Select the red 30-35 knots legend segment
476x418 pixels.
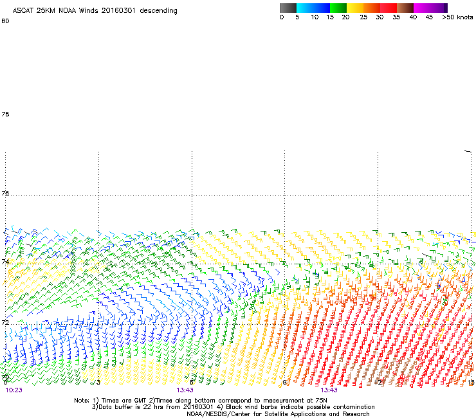[x=389, y=8]
